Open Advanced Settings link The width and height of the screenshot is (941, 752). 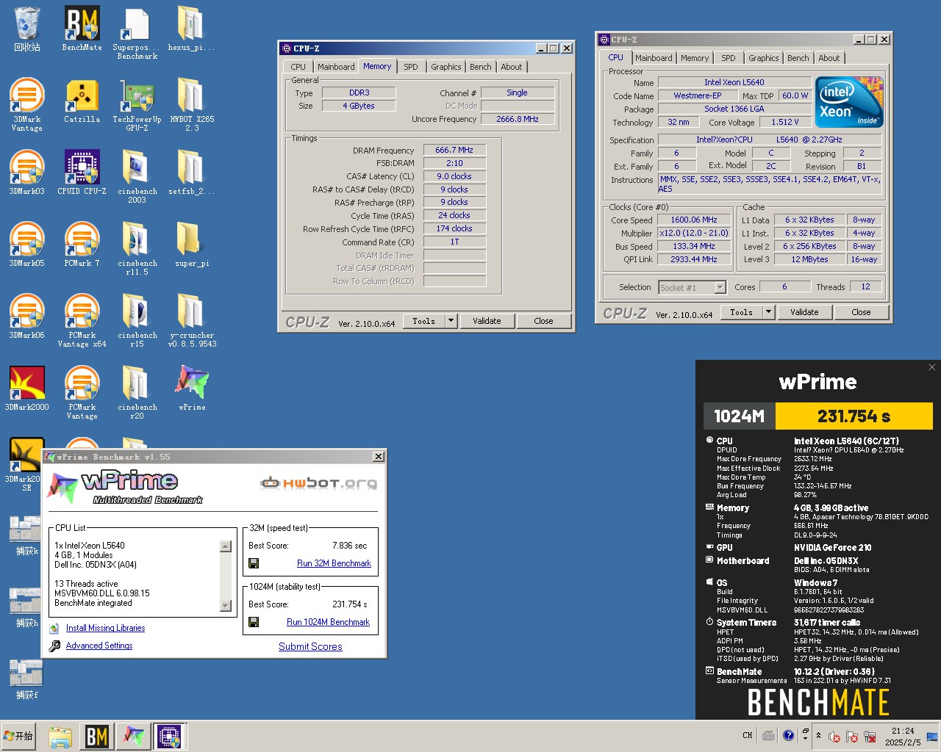[99, 646]
